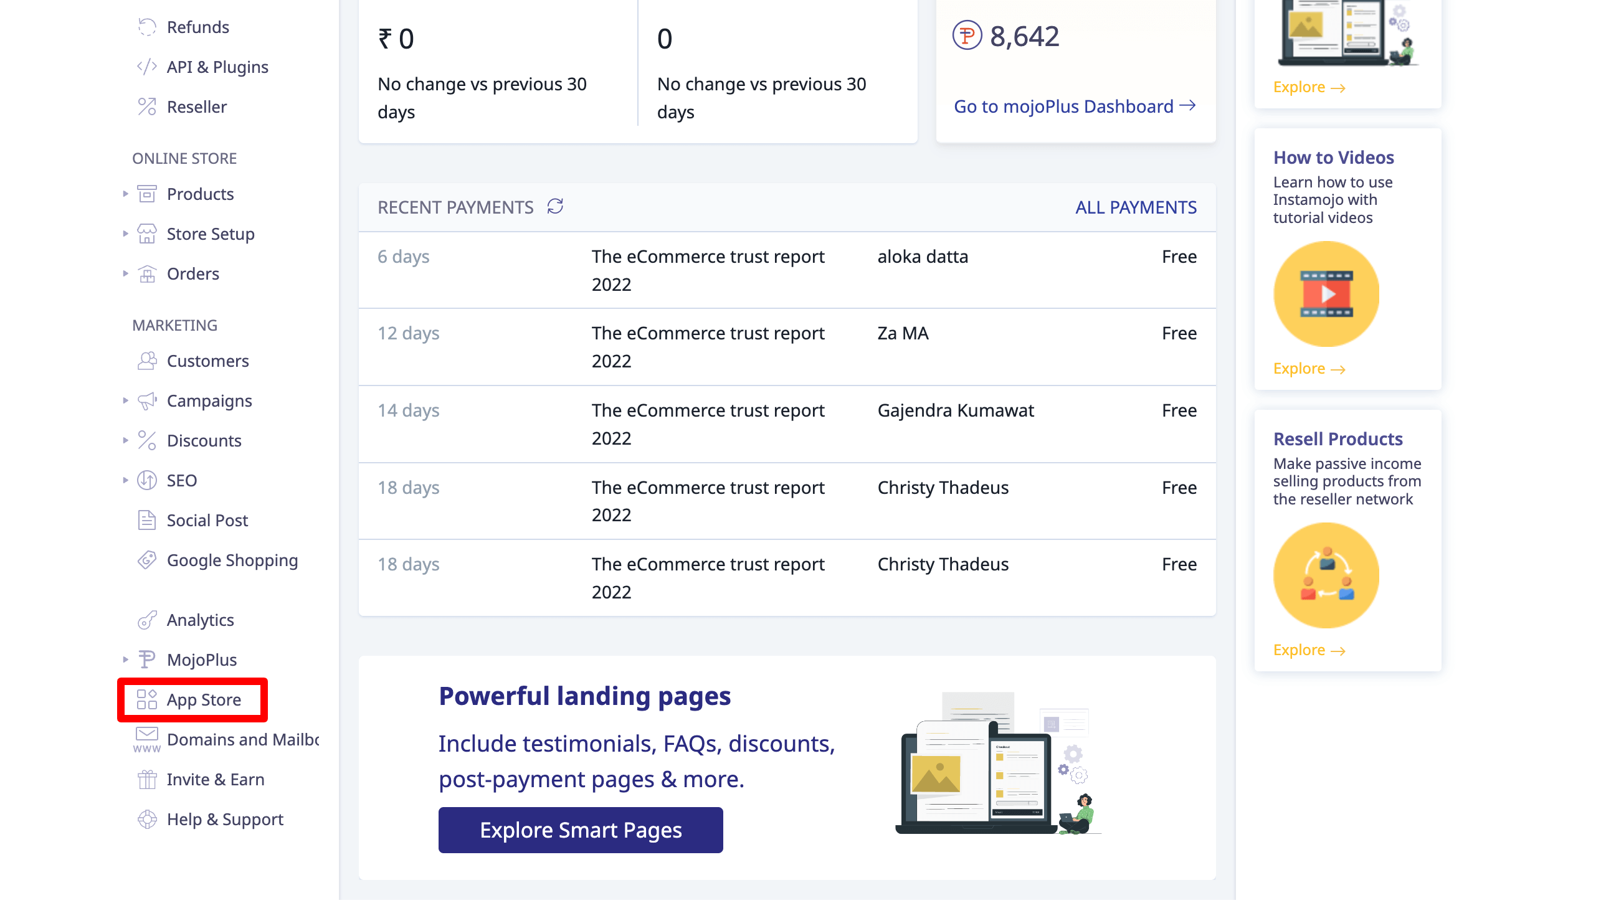Click the Help & Support lifebuoy icon
The height and width of the screenshot is (903, 1606).
(x=146, y=820)
